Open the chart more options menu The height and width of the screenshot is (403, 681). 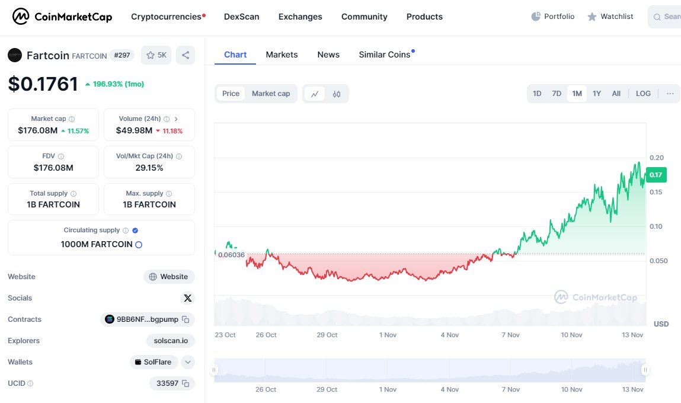[x=670, y=94]
